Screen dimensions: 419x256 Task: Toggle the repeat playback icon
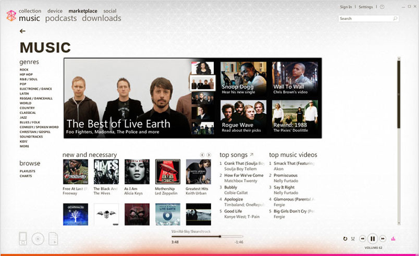[345, 239]
